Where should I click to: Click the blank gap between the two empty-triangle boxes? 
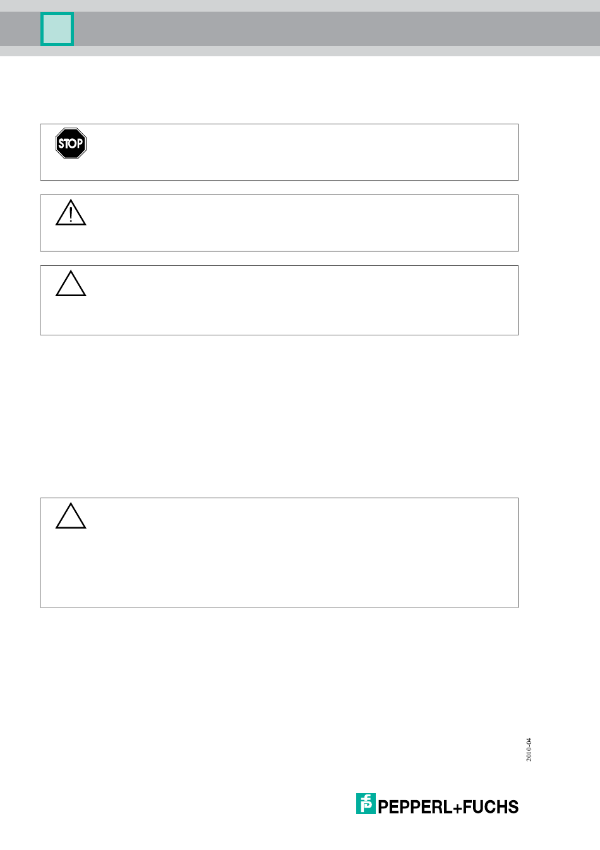click(x=279, y=417)
